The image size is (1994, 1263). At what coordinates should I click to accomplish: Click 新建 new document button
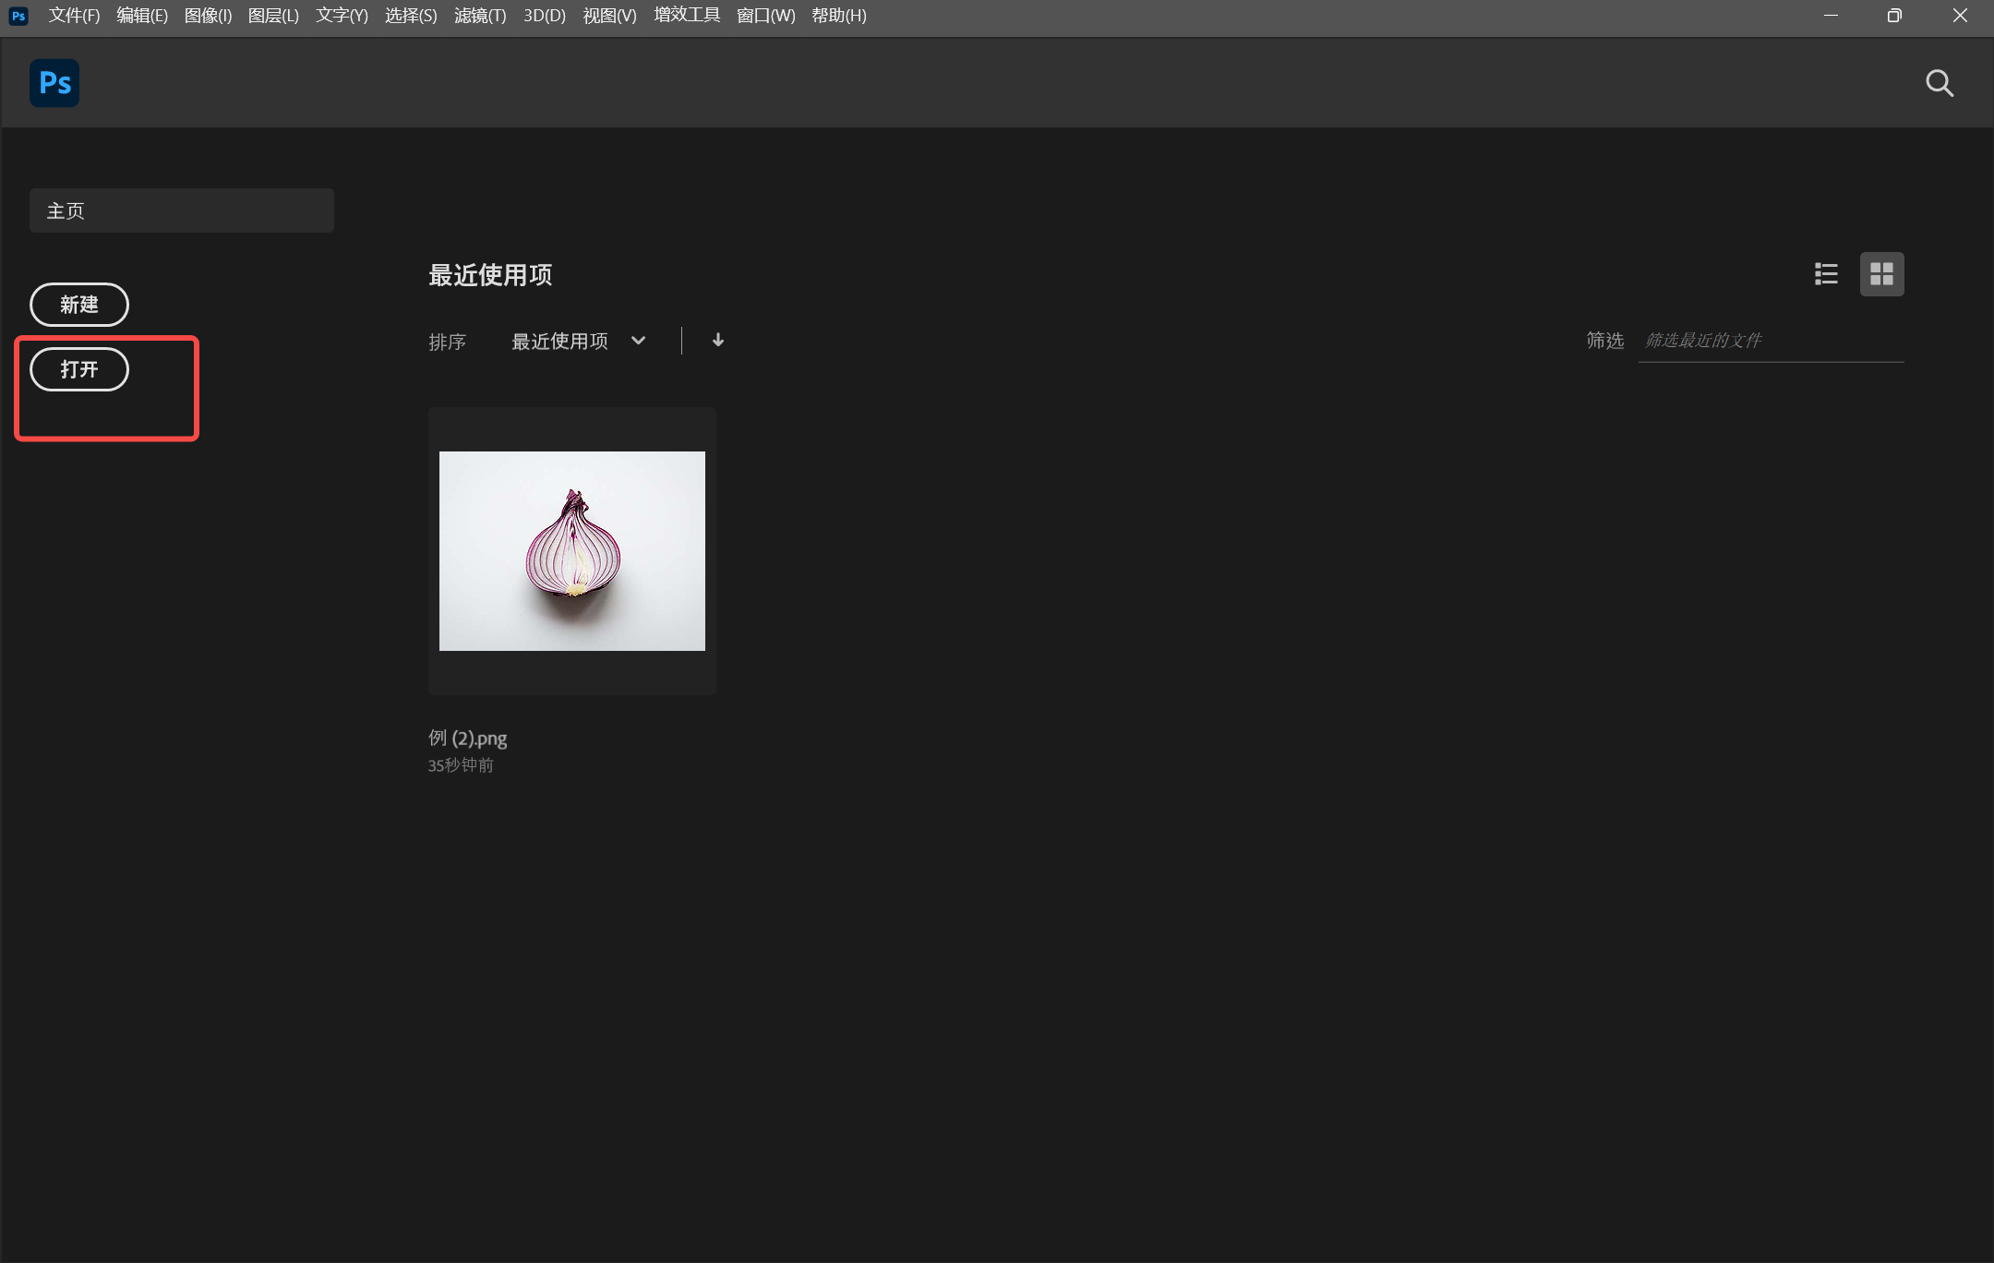coord(78,304)
